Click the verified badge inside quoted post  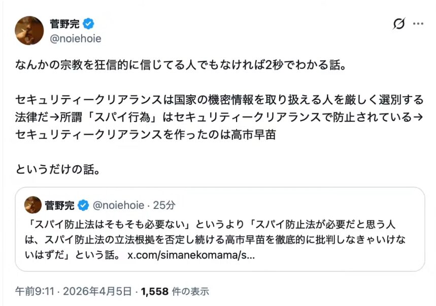click(83, 205)
